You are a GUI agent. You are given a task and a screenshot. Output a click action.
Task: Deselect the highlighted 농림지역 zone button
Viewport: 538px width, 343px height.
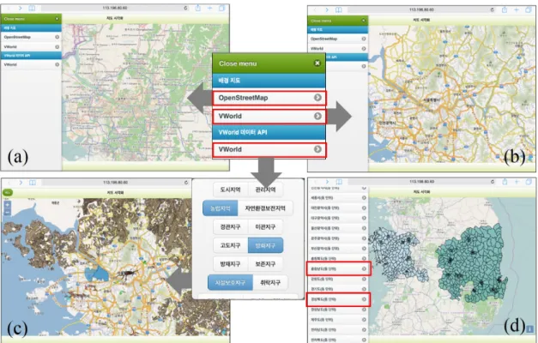point(221,208)
